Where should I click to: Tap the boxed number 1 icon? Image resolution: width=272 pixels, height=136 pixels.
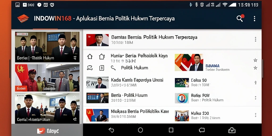102,68
